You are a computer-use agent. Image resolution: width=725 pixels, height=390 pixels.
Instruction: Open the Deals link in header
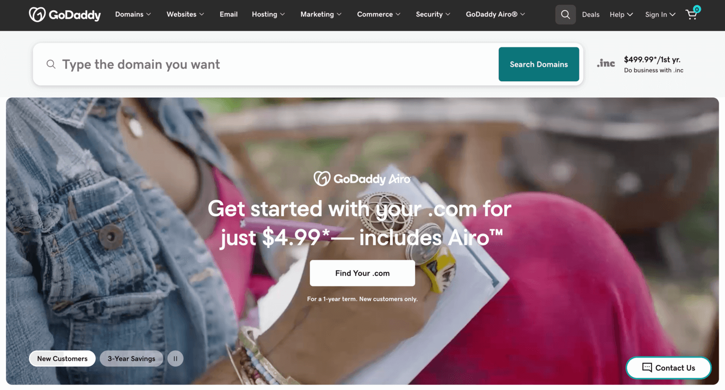click(591, 15)
